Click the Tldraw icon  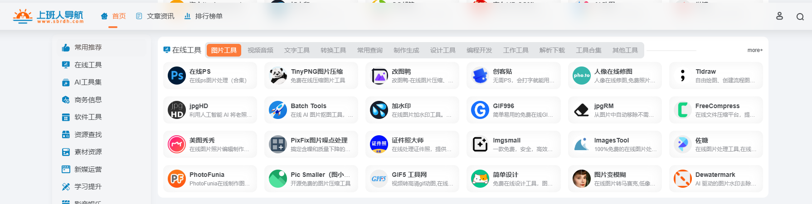click(x=683, y=76)
